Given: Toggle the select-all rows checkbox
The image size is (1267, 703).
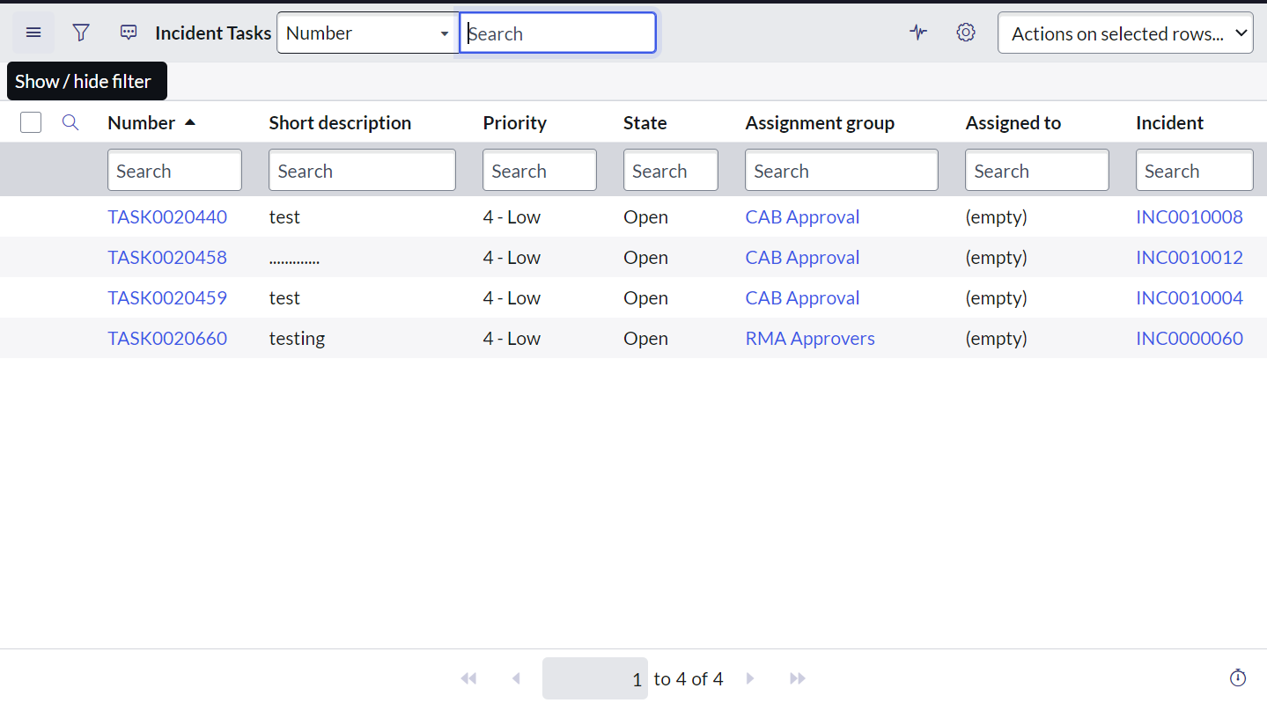Looking at the screenshot, I should [30, 122].
